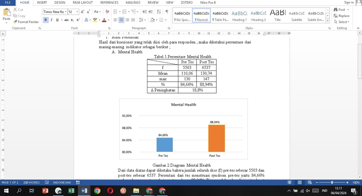Click Sort A-Z icon
Image resolution: width=362 pixels, height=196 pixels.
[x=159, y=12]
